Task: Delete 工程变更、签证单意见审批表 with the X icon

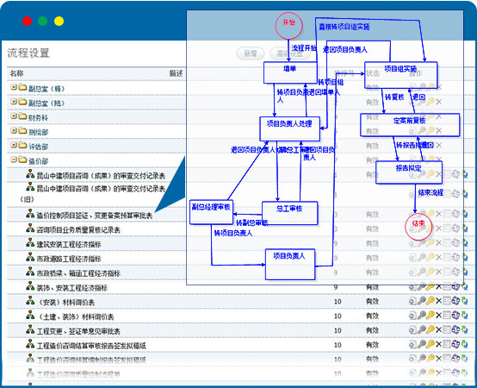Action: (x=438, y=330)
